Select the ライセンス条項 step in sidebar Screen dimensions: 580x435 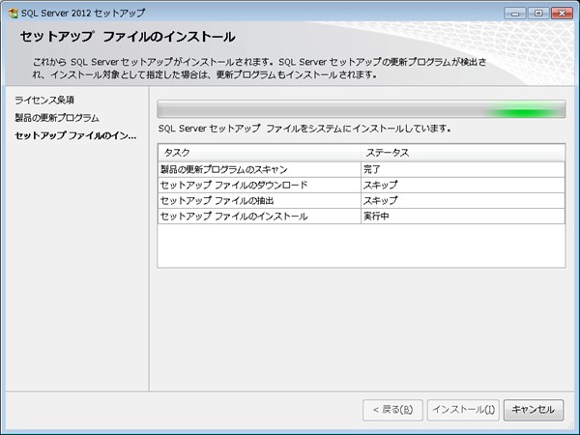(44, 100)
